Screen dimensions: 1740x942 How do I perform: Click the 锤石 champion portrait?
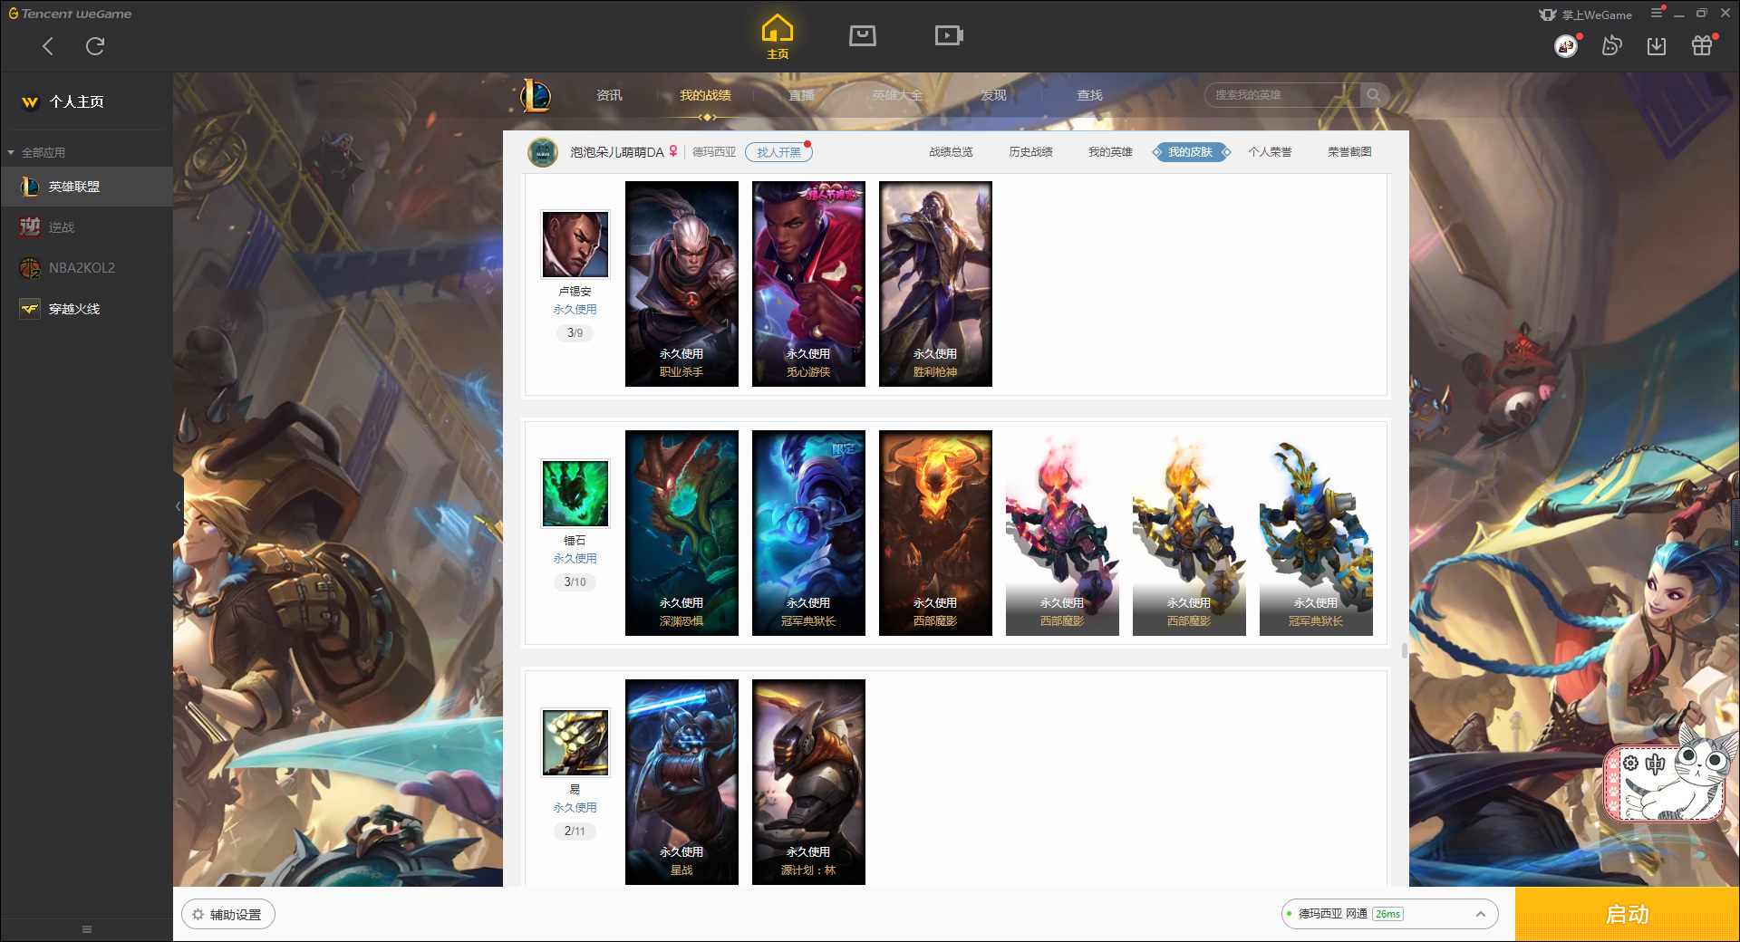[x=575, y=494]
